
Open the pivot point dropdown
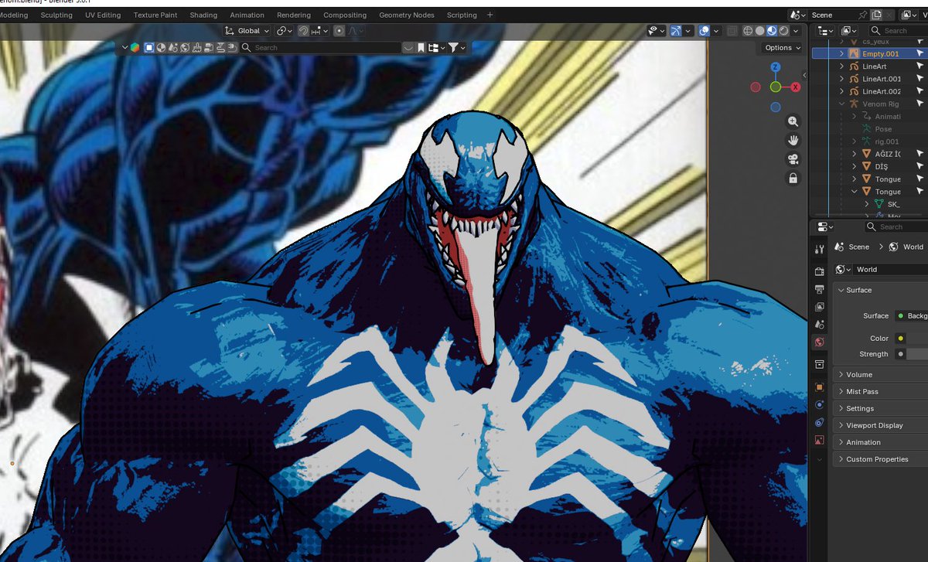click(x=285, y=31)
